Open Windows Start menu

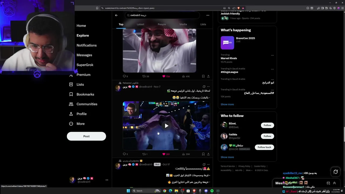pos(128,191)
